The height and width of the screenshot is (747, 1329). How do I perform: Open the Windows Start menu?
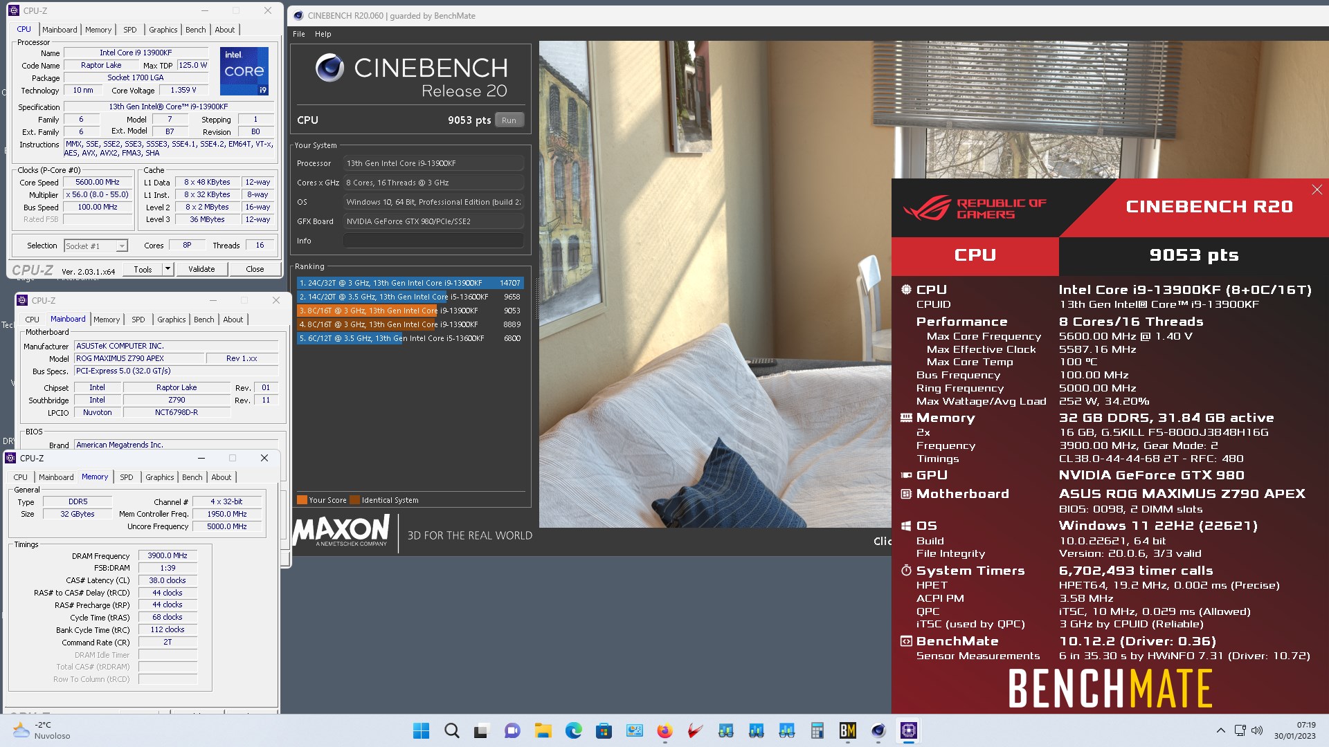[421, 730]
